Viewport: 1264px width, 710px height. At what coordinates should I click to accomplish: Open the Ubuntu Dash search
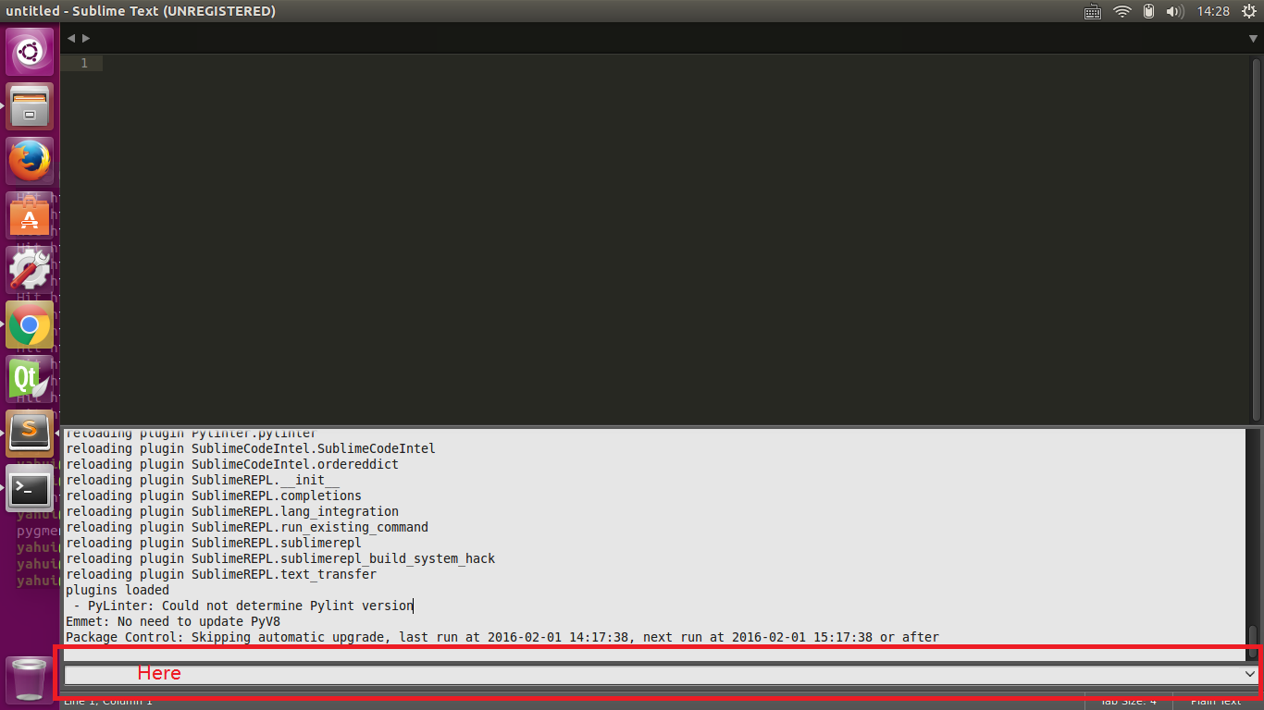pyautogui.click(x=31, y=51)
